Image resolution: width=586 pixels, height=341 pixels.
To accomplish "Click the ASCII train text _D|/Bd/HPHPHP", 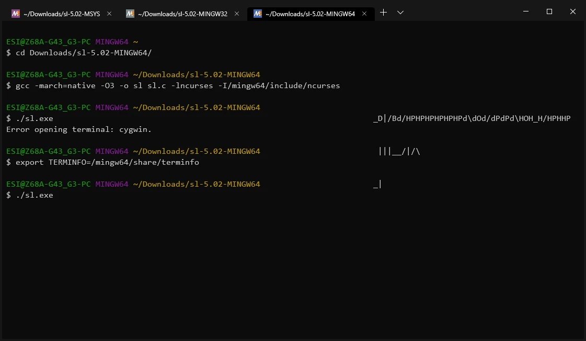I will pyautogui.click(x=472, y=118).
